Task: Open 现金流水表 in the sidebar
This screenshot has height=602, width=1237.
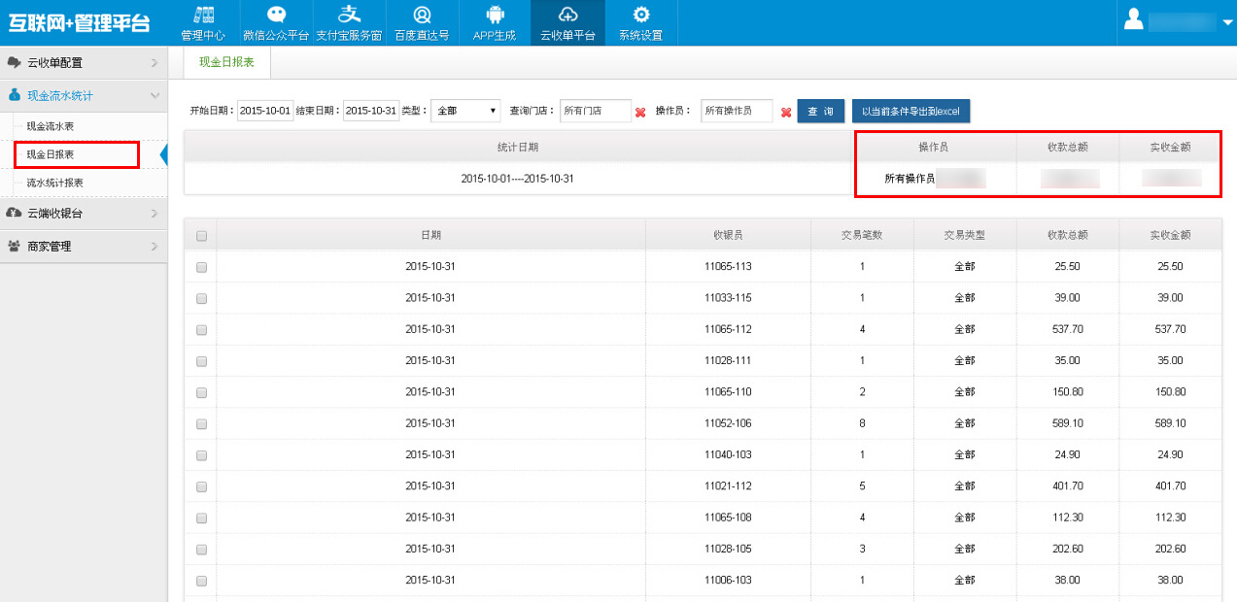Action: [x=50, y=126]
